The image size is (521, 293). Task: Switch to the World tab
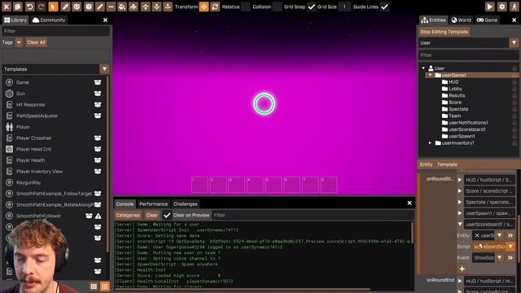tap(461, 20)
